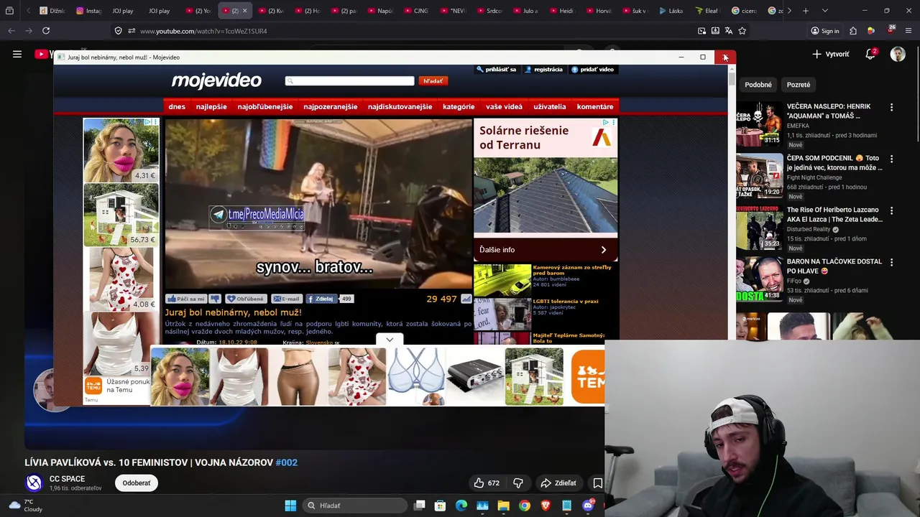Click into the Mojevideo search field
920x517 pixels.
tap(349, 81)
